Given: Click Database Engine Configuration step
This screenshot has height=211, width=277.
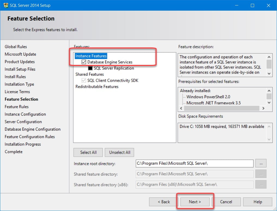Looking at the screenshot, I should pos(32,129).
